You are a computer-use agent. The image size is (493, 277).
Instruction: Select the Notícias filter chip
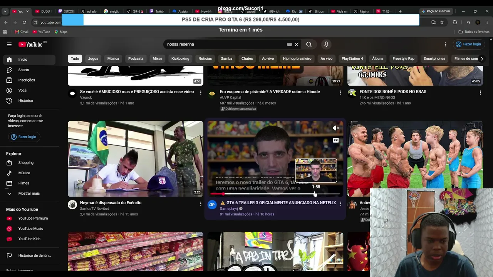(205, 58)
